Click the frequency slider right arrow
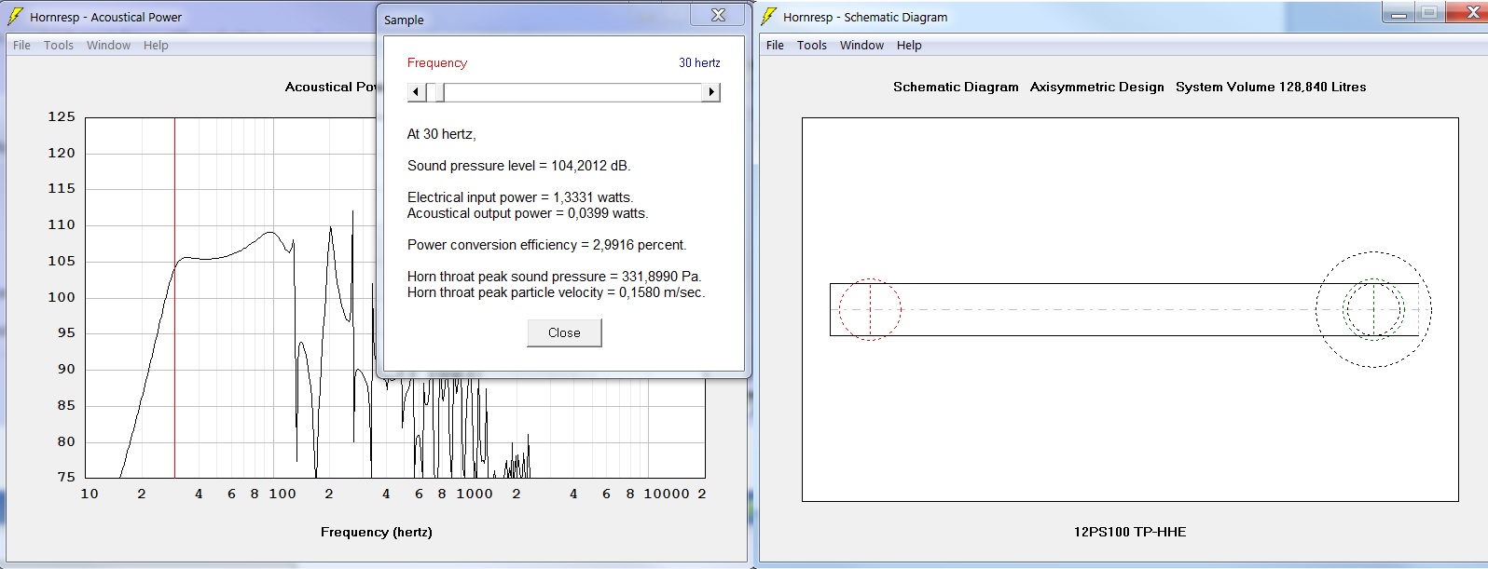The height and width of the screenshot is (569, 1488). pyautogui.click(x=712, y=92)
